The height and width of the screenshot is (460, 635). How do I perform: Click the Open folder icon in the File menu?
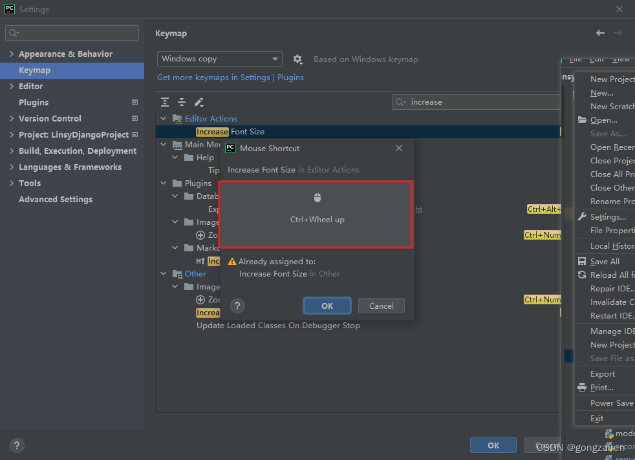tap(584, 120)
